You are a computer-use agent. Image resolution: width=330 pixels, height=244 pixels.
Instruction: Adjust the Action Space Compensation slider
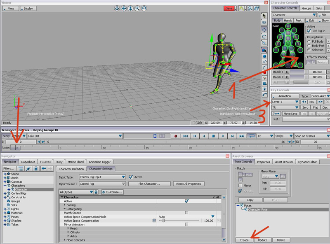[x=164, y=221]
